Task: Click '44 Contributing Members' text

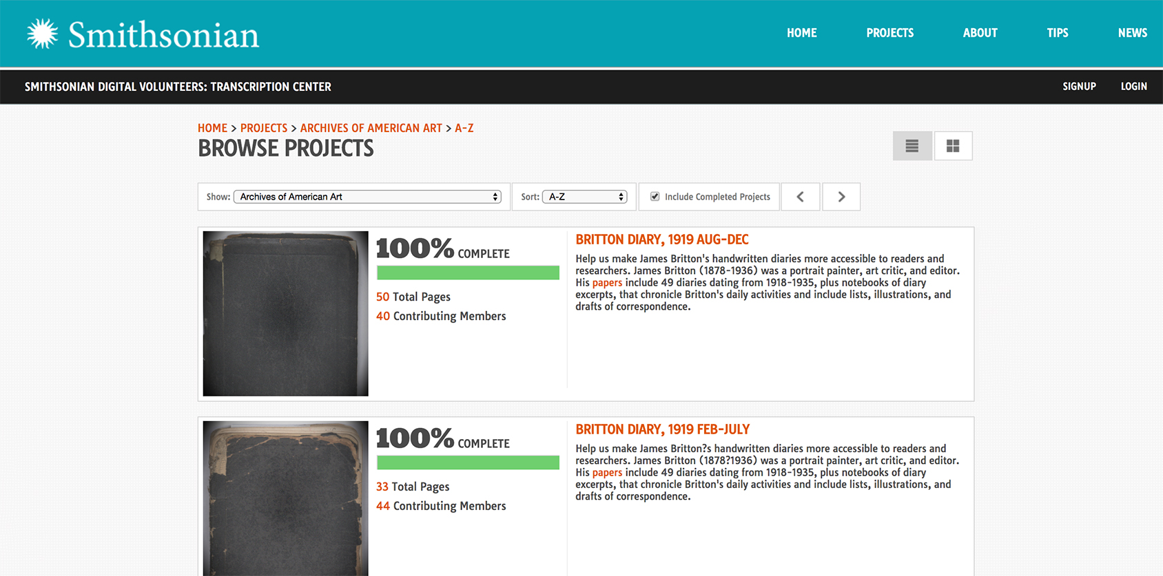Action: click(x=441, y=506)
